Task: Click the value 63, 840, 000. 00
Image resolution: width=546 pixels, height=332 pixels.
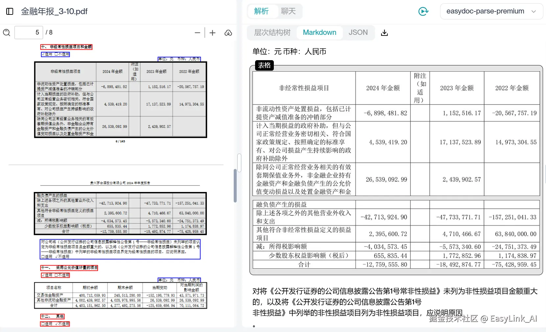Action: click(516, 234)
